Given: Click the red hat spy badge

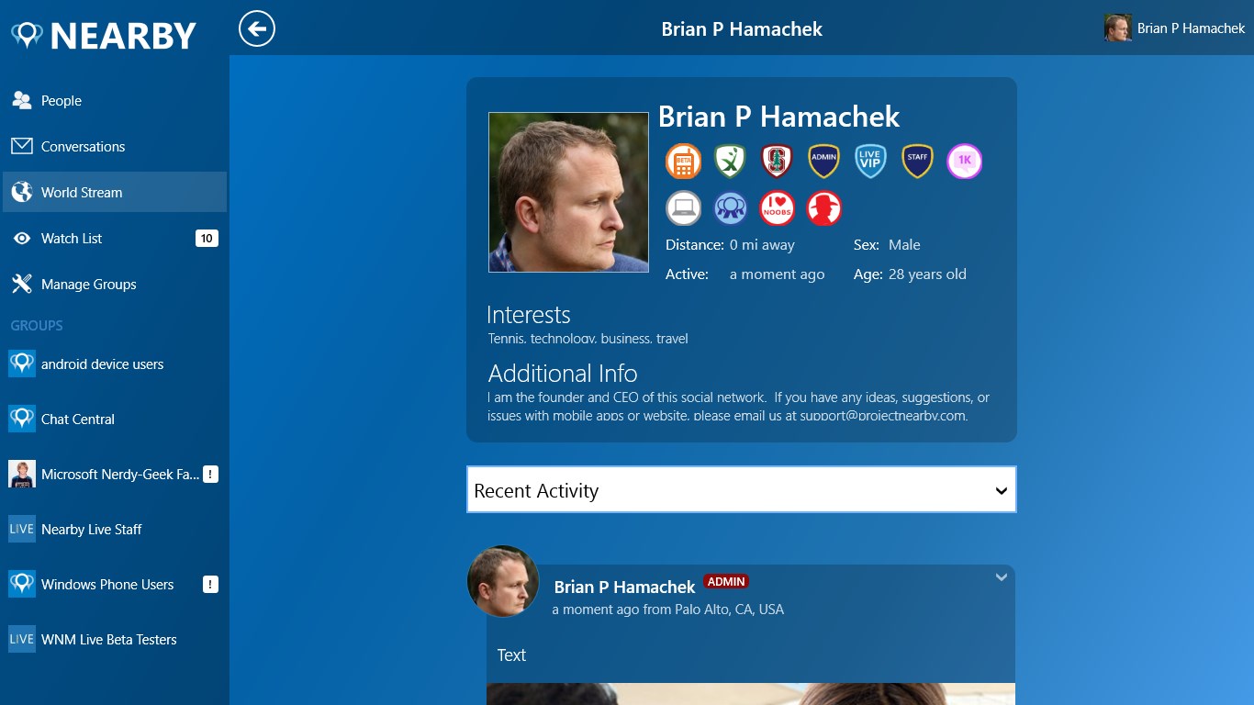Looking at the screenshot, I should pyautogui.click(x=824, y=208).
